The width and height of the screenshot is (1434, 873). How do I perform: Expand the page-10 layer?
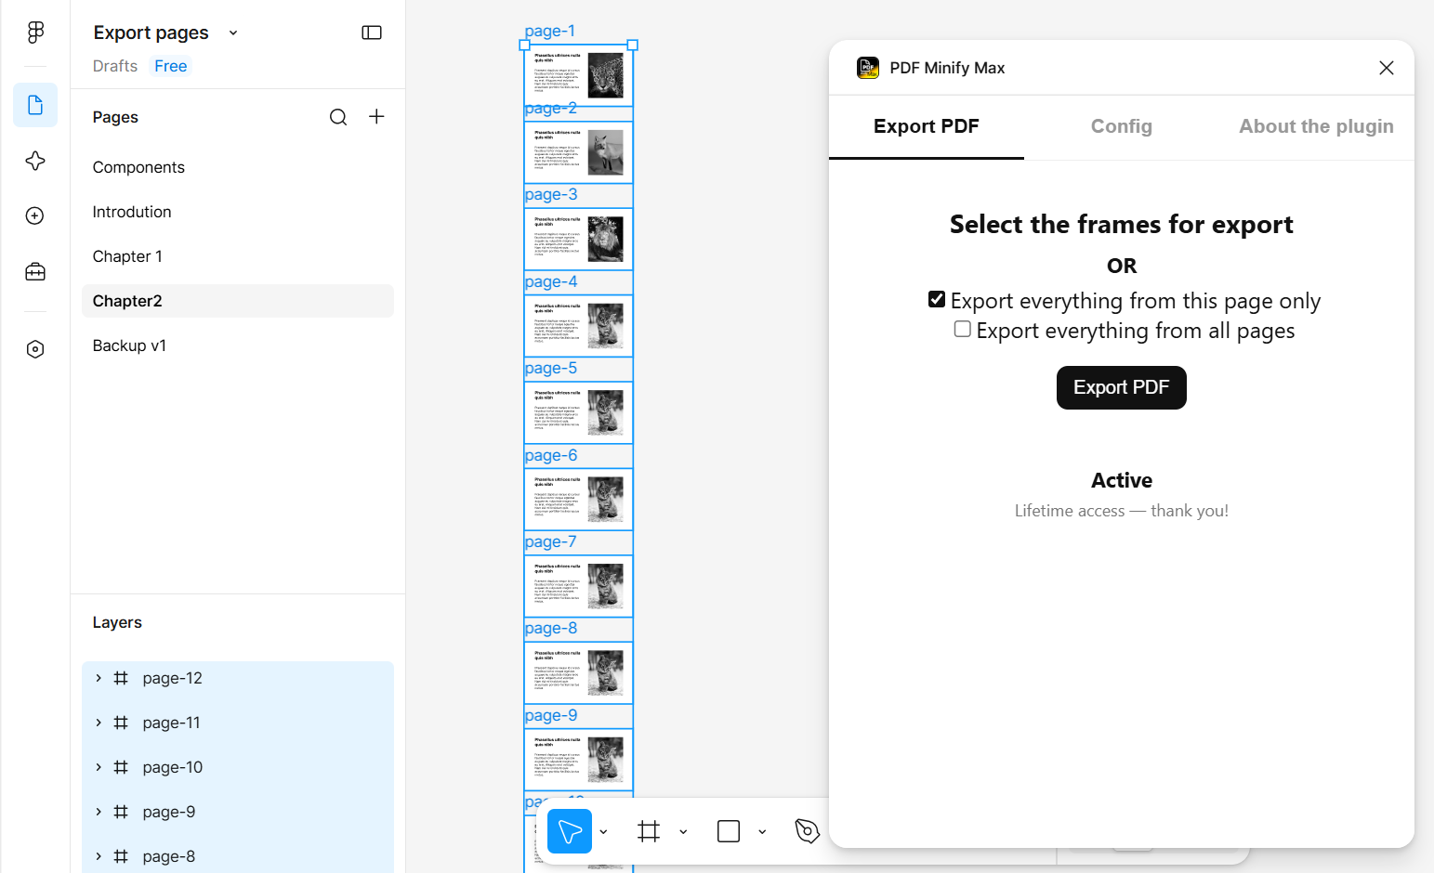click(x=99, y=767)
